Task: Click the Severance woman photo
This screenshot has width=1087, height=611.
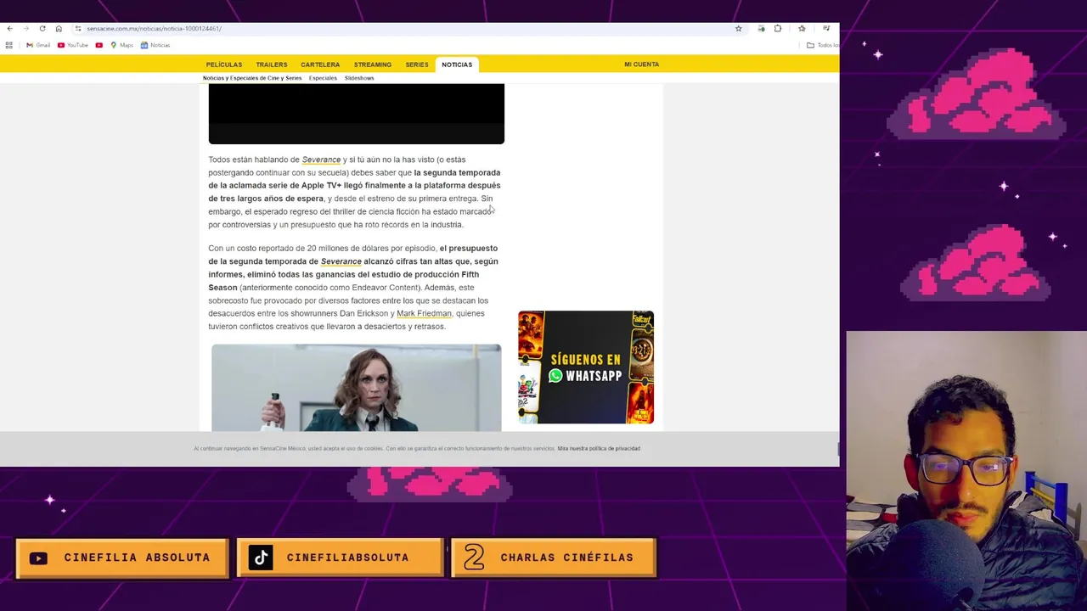Action: pyautogui.click(x=357, y=388)
